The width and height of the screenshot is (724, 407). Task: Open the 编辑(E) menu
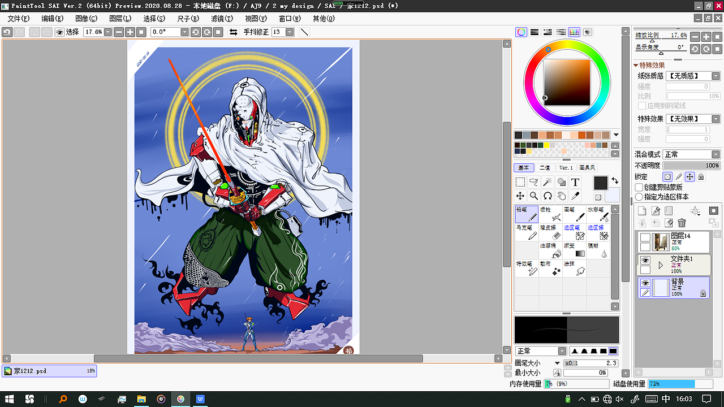point(53,19)
